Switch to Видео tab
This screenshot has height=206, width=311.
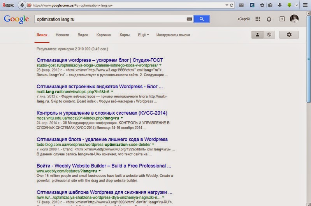[x=83, y=35]
